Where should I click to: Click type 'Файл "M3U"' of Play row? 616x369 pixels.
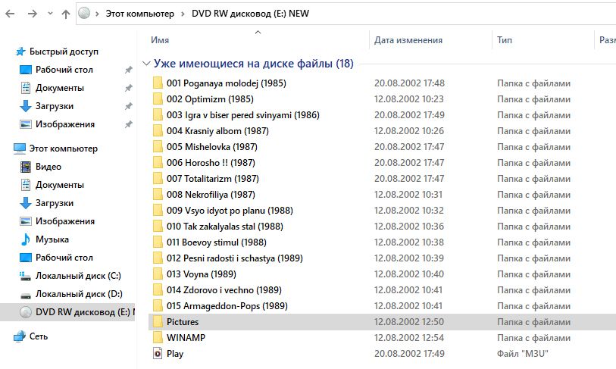(522, 354)
